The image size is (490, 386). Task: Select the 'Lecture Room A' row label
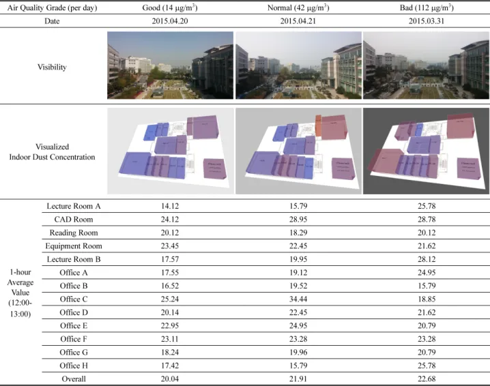(x=74, y=206)
